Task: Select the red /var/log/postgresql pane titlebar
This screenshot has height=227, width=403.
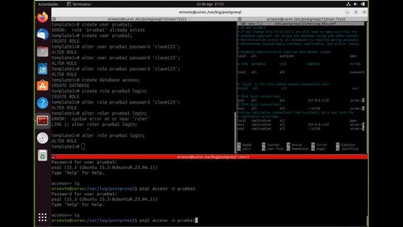Action: pos(210,157)
